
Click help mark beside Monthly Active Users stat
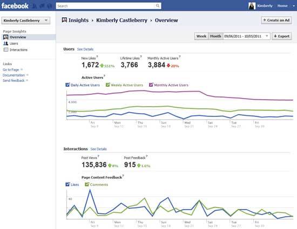(180, 56)
